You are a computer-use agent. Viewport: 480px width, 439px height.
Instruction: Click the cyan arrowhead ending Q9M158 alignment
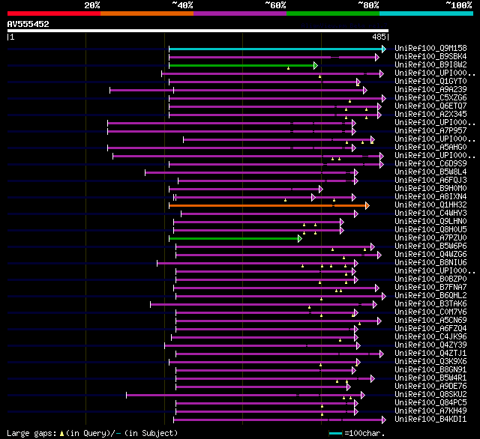click(384, 49)
